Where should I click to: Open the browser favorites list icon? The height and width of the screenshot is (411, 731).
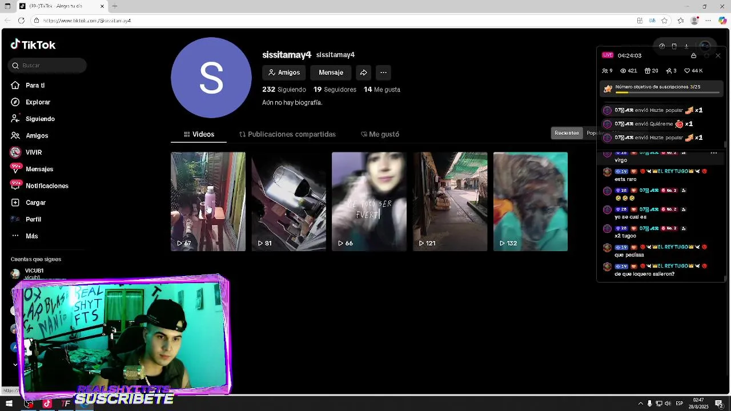tap(680, 21)
